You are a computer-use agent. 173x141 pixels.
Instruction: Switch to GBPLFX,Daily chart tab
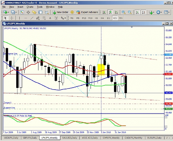30,138
